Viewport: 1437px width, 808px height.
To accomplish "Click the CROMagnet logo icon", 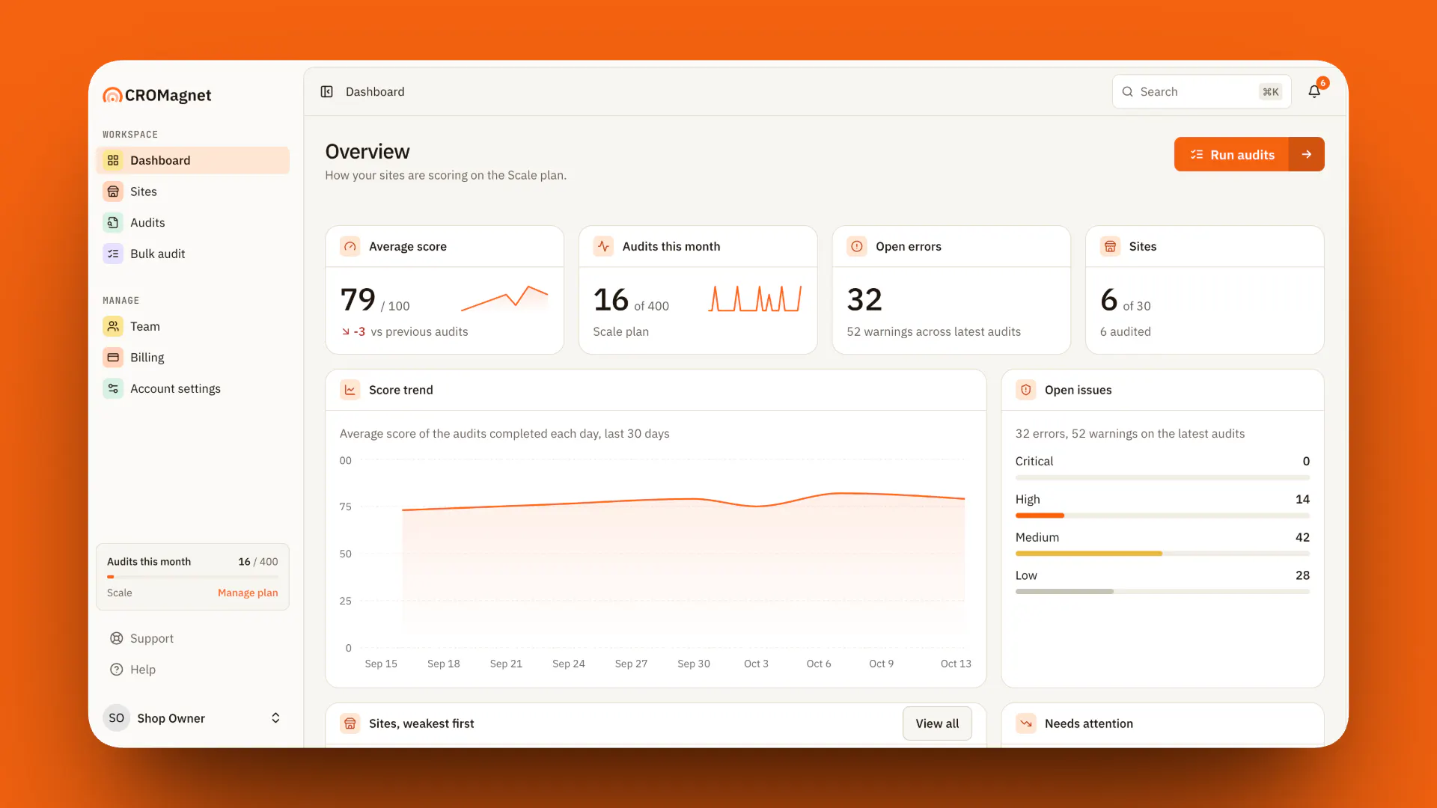I will pyautogui.click(x=112, y=95).
